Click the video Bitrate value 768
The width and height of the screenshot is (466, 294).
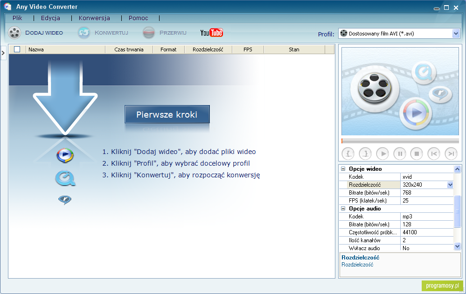pyautogui.click(x=427, y=193)
